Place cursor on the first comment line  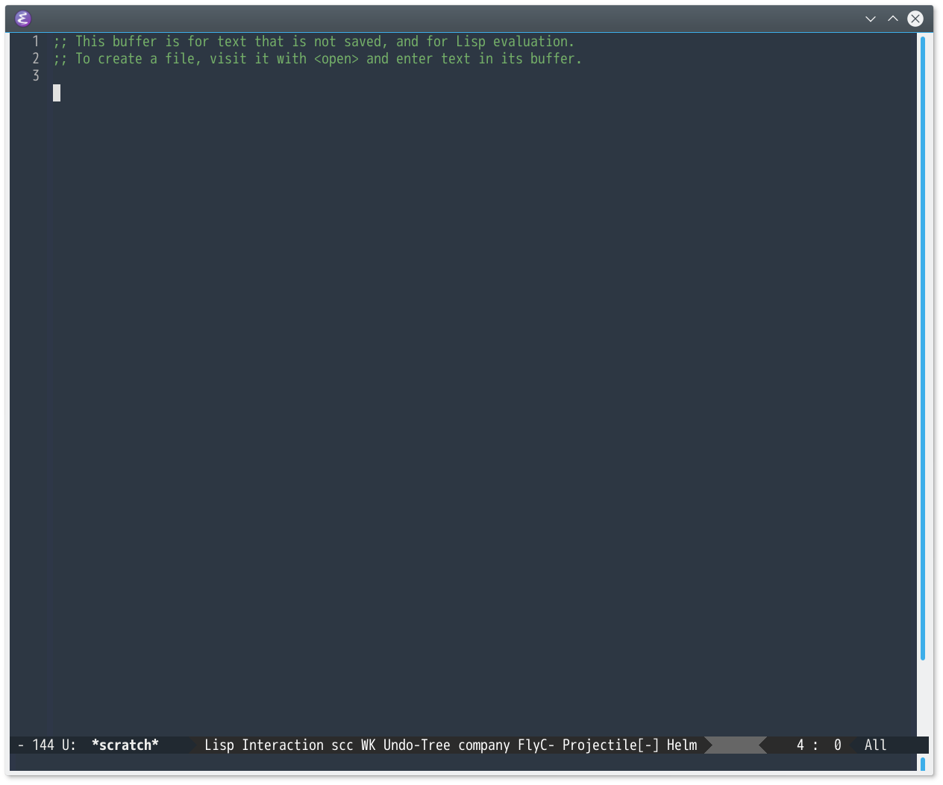(313, 42)
